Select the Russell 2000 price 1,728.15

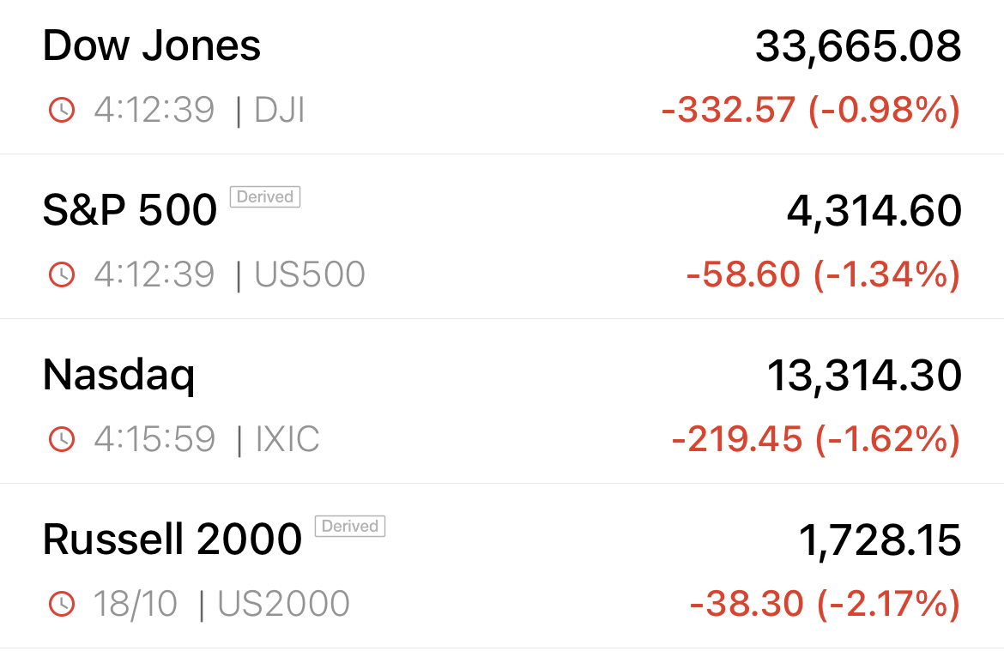coord(880,540)
